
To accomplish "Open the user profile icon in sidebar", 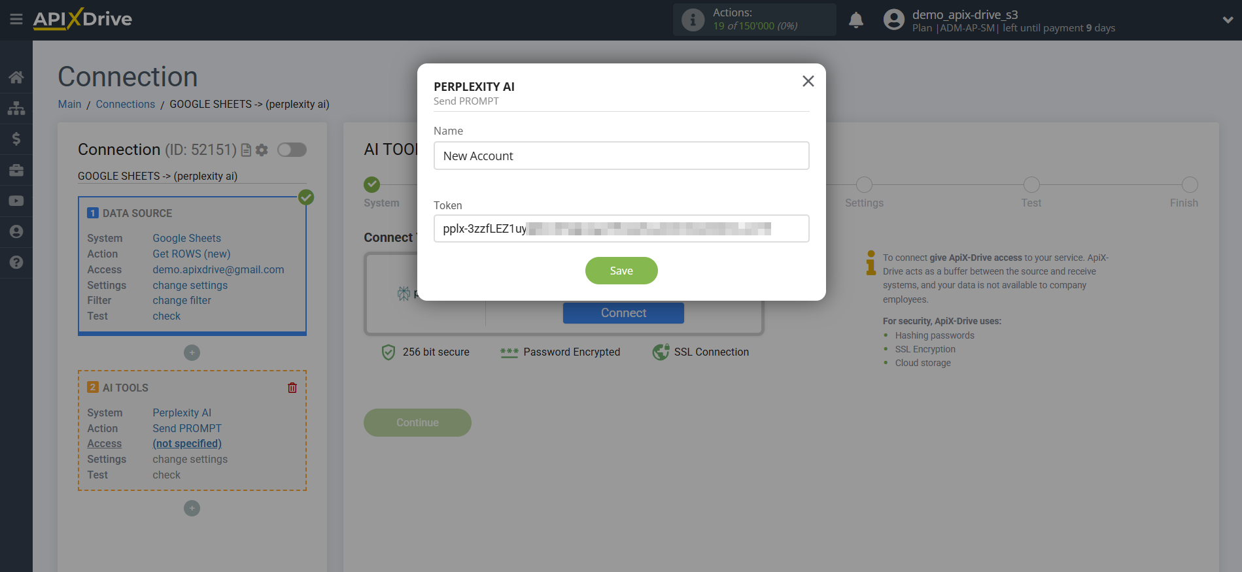I will click(16, 231).
